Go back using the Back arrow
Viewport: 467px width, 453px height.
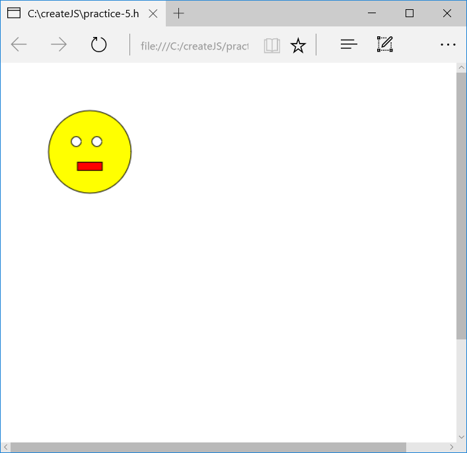click(x=19, y=45)
